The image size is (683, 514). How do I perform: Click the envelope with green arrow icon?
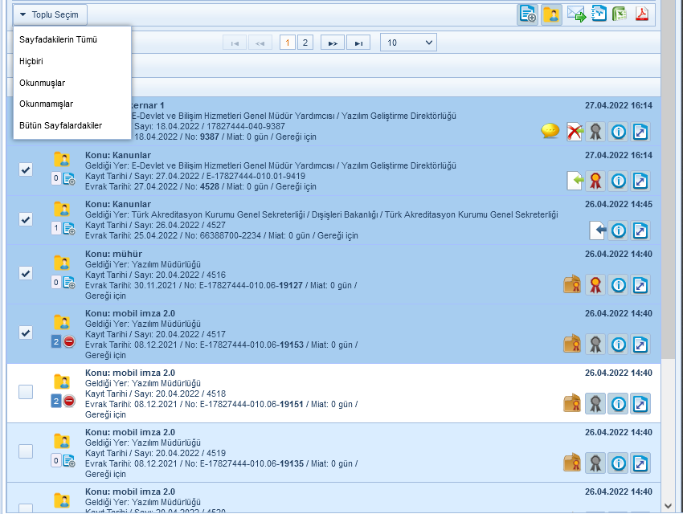575,14
